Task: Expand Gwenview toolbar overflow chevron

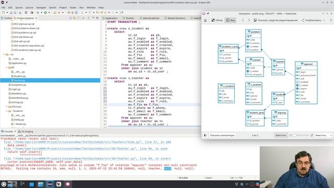Action: [x=331, y=20]
